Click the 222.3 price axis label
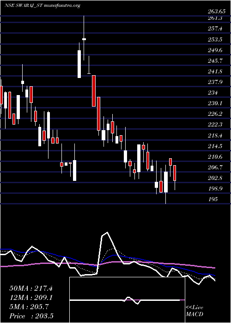 click(x=215, y=125)
